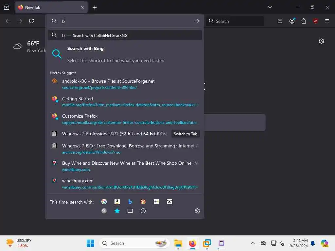Open the Firefox View button
This screenshot has height=251, width=335.
(7, 7)
